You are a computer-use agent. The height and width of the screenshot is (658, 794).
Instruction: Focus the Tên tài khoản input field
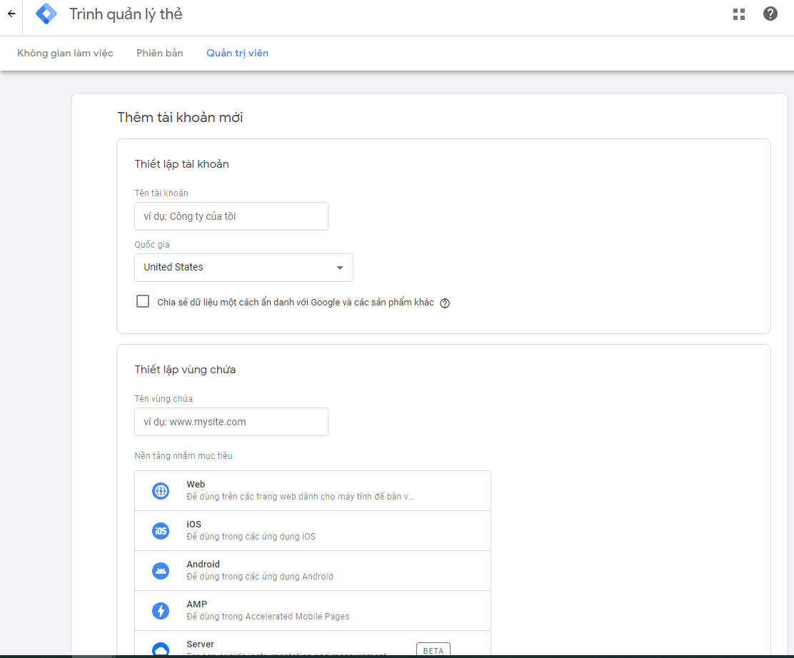(x=231, y=216)
